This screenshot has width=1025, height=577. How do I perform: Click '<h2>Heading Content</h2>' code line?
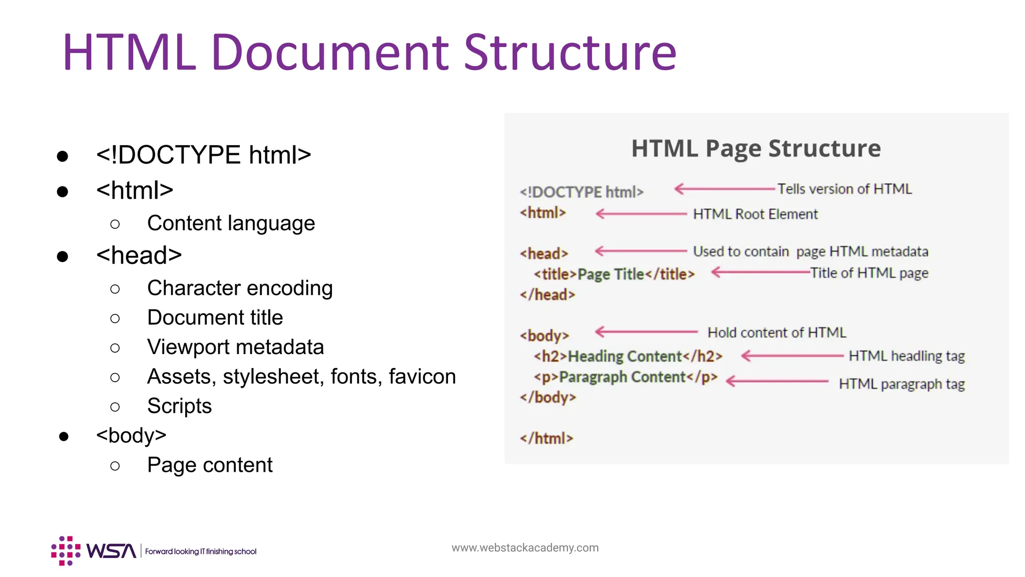click(628, 356)
